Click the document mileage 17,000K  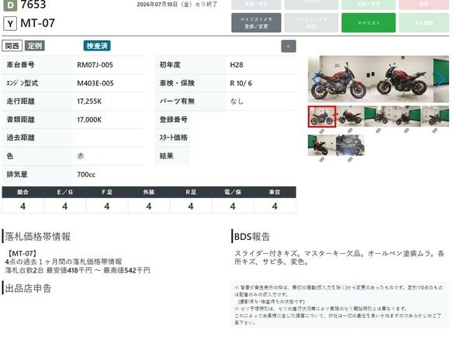(89, 120)
